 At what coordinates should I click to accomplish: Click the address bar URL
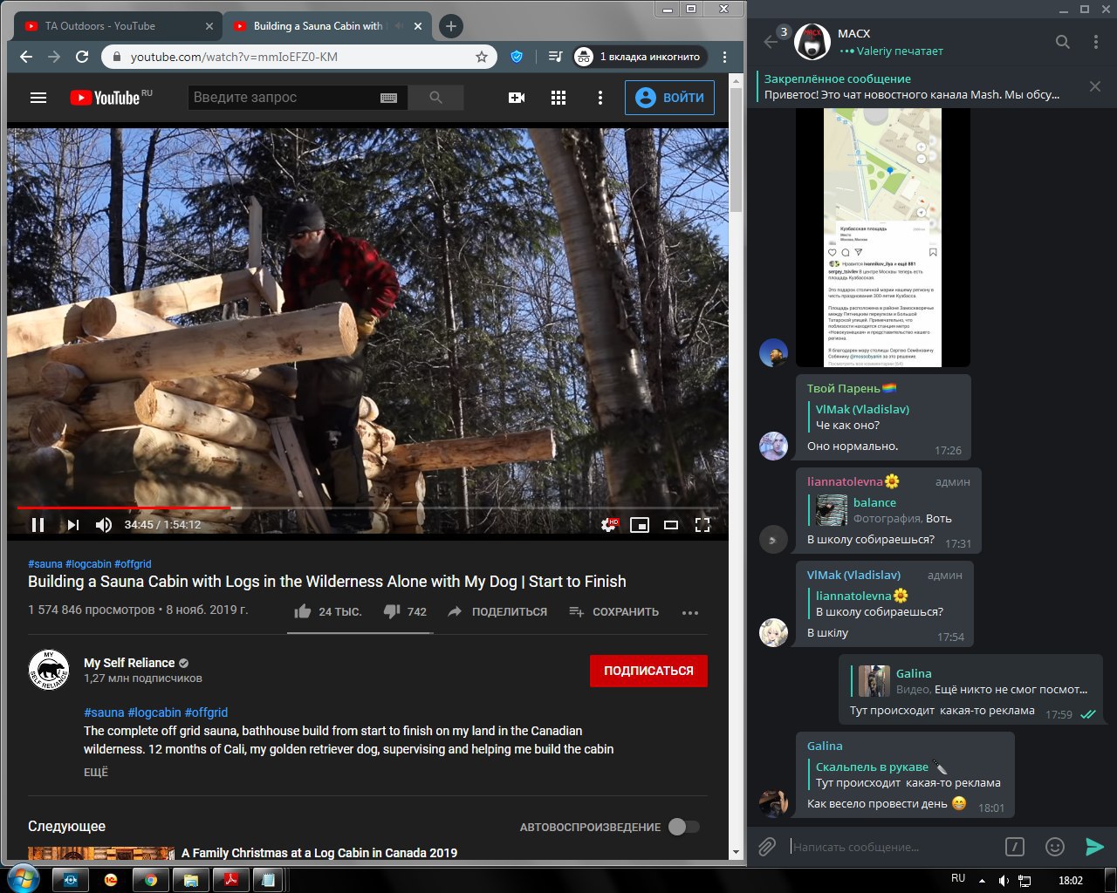tap(234, 57)
